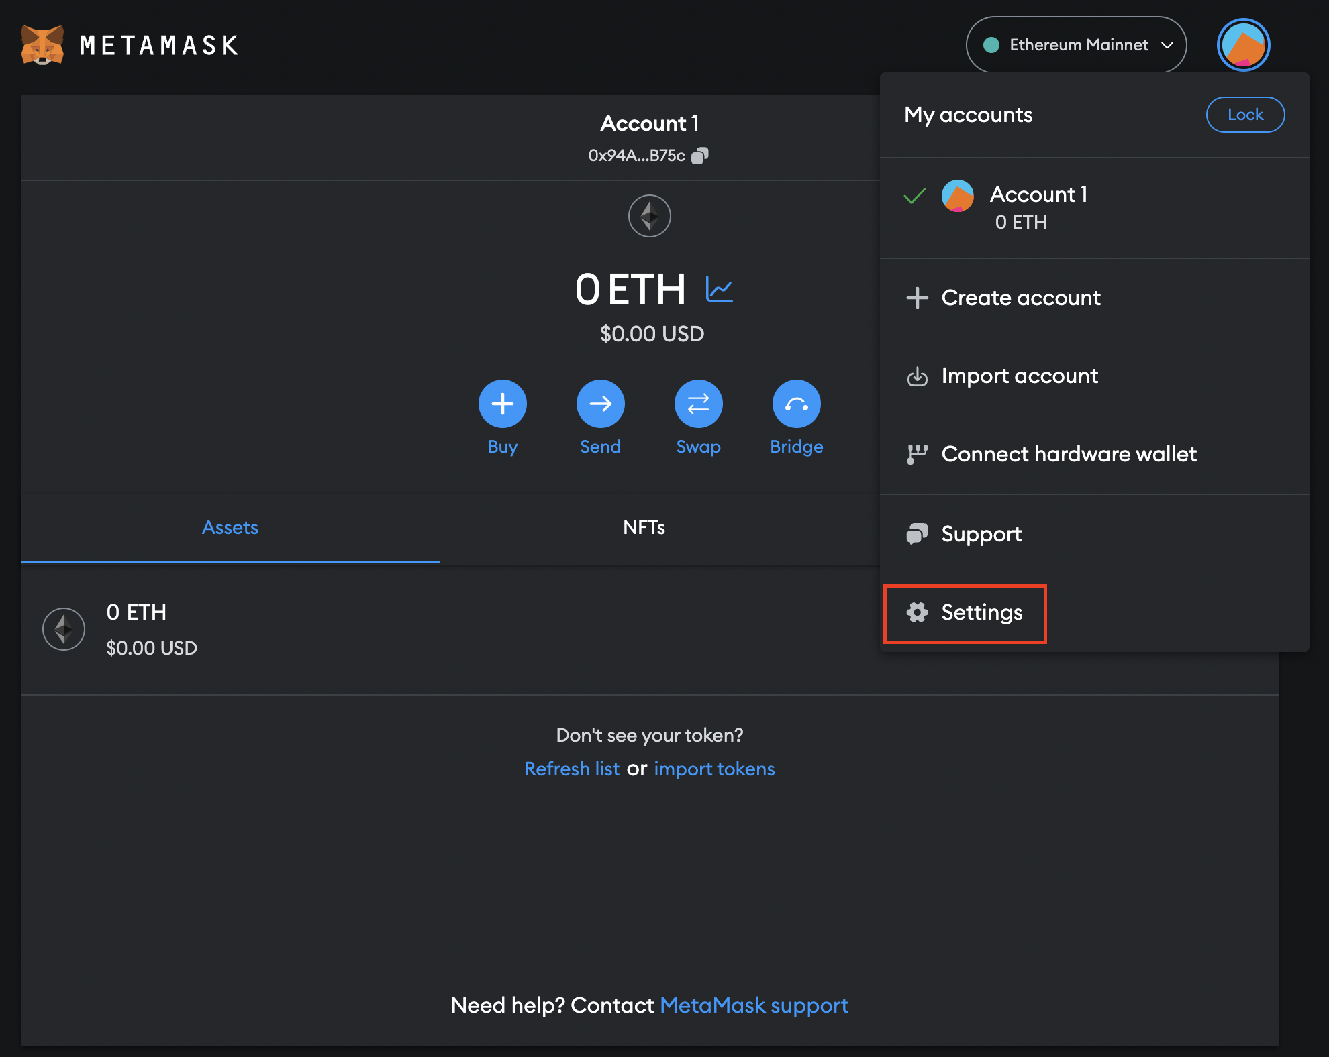This screenshot has height=1057, width=1329.
Task: Click the Buy plus button
Action: [x=503, y=404]
